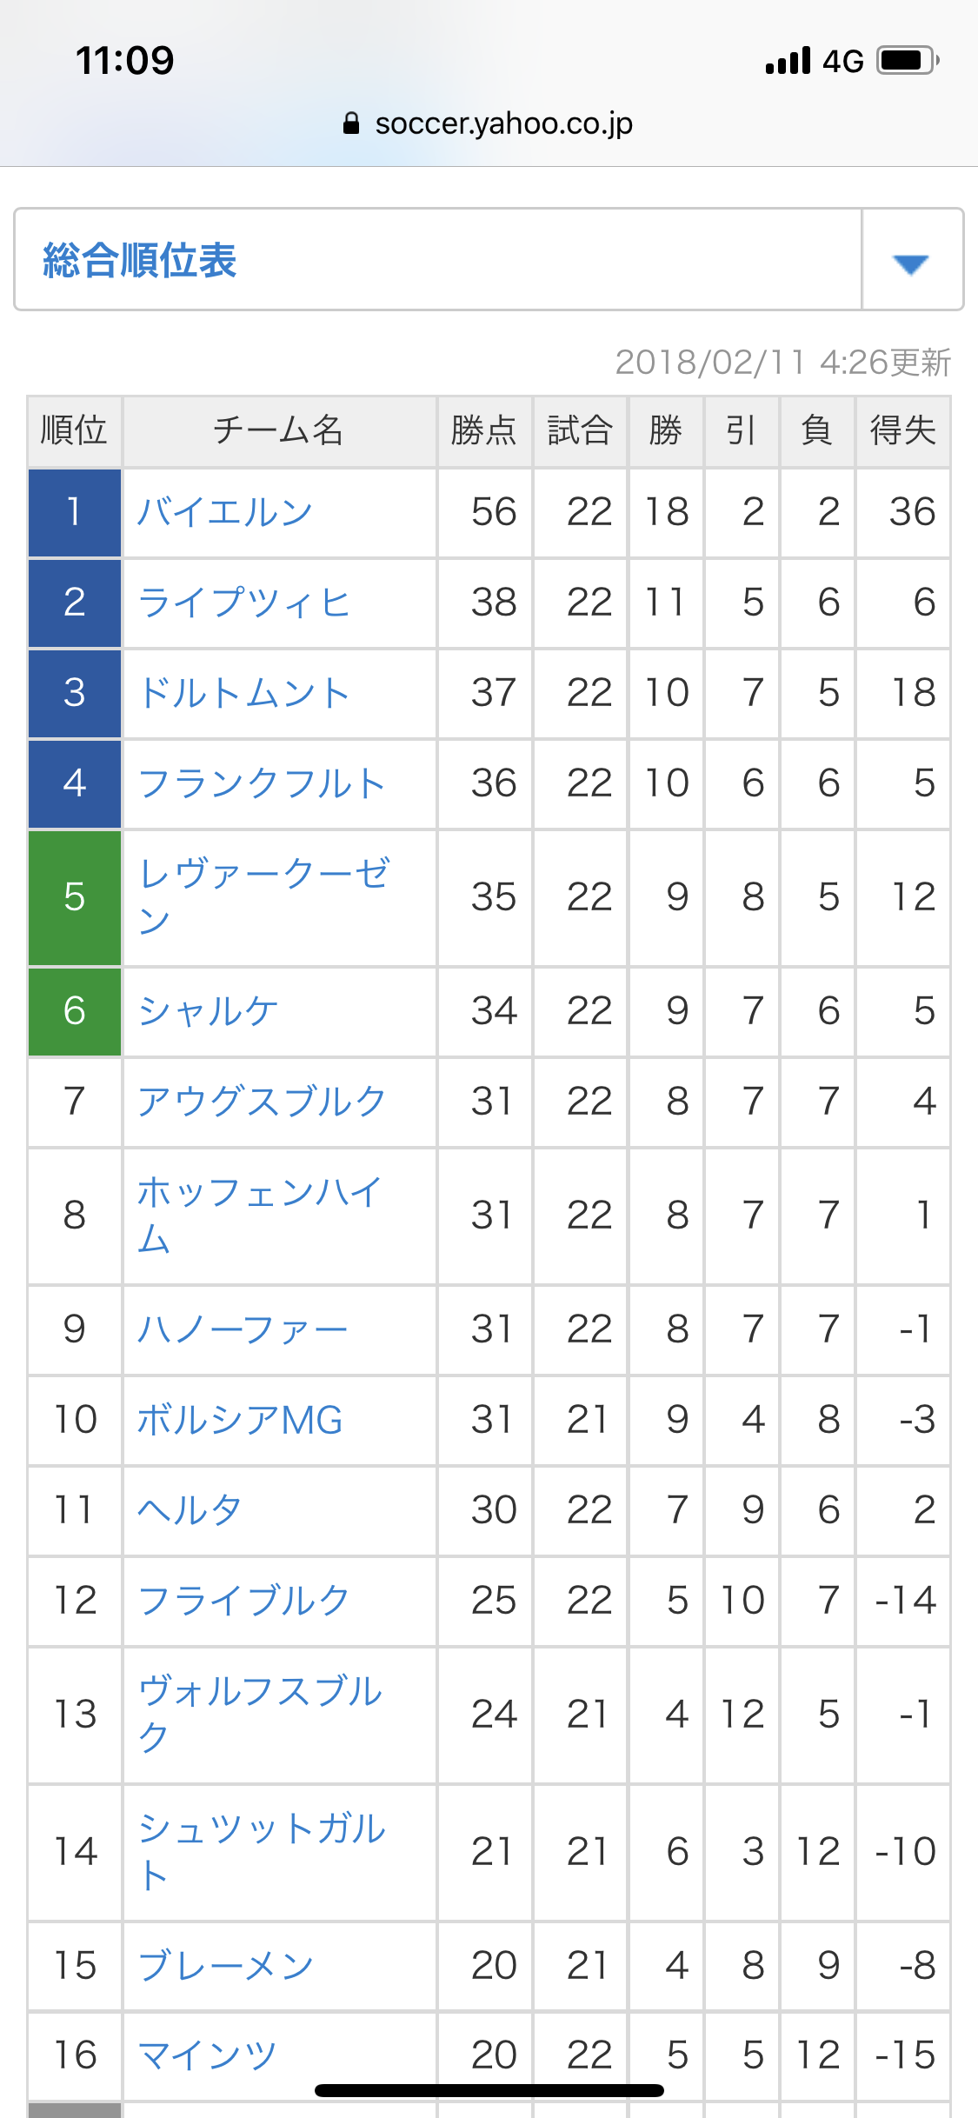
Task: Tap the lock icon beside soccer.yahoo.co.jp
Action: coord(351,123)
